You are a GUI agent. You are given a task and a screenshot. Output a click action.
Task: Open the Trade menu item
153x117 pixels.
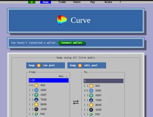(x=62, y=2)
